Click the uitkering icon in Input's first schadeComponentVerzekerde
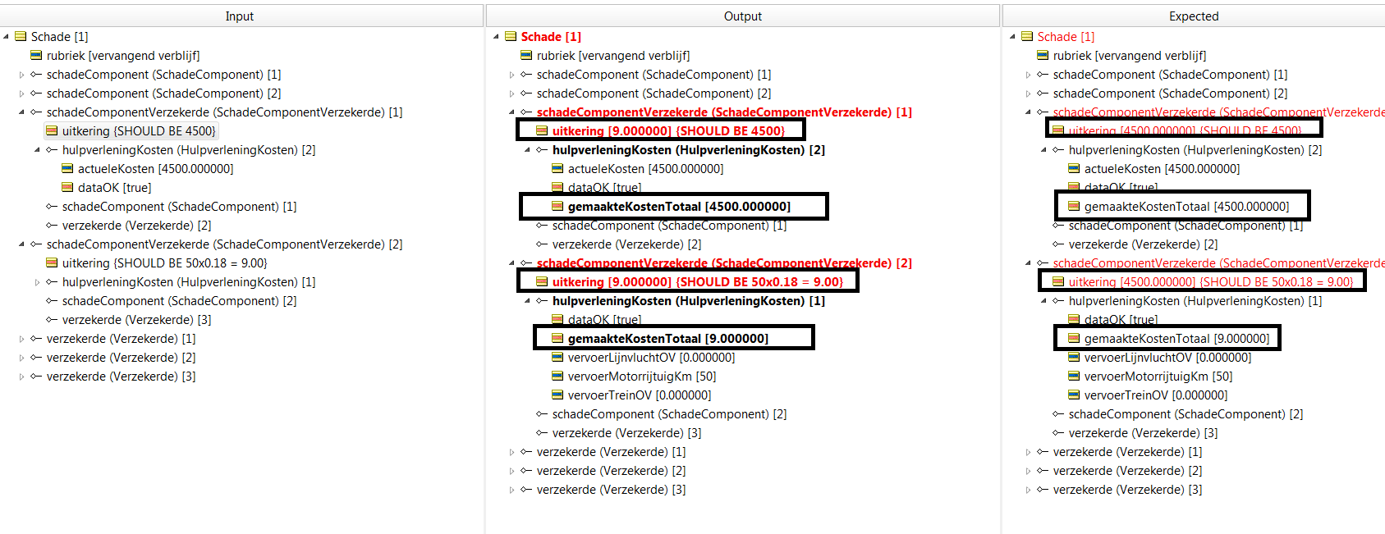Screen dimensions: 1385x534 [x=52, y=130]
